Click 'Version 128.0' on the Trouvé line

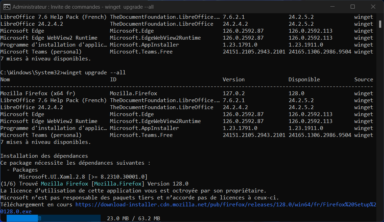click(168, 184)
